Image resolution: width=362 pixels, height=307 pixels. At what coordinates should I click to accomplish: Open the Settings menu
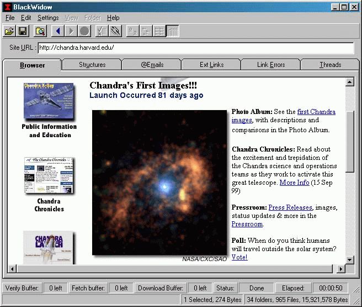48,18
